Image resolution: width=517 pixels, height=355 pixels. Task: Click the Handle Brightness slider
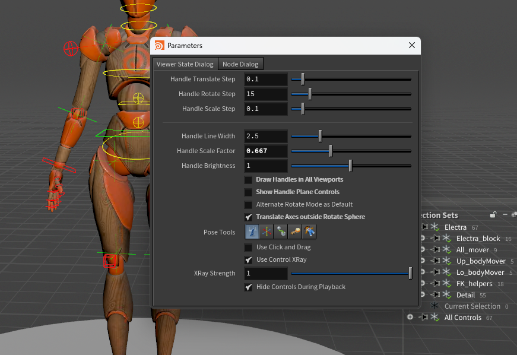point(351,166)
